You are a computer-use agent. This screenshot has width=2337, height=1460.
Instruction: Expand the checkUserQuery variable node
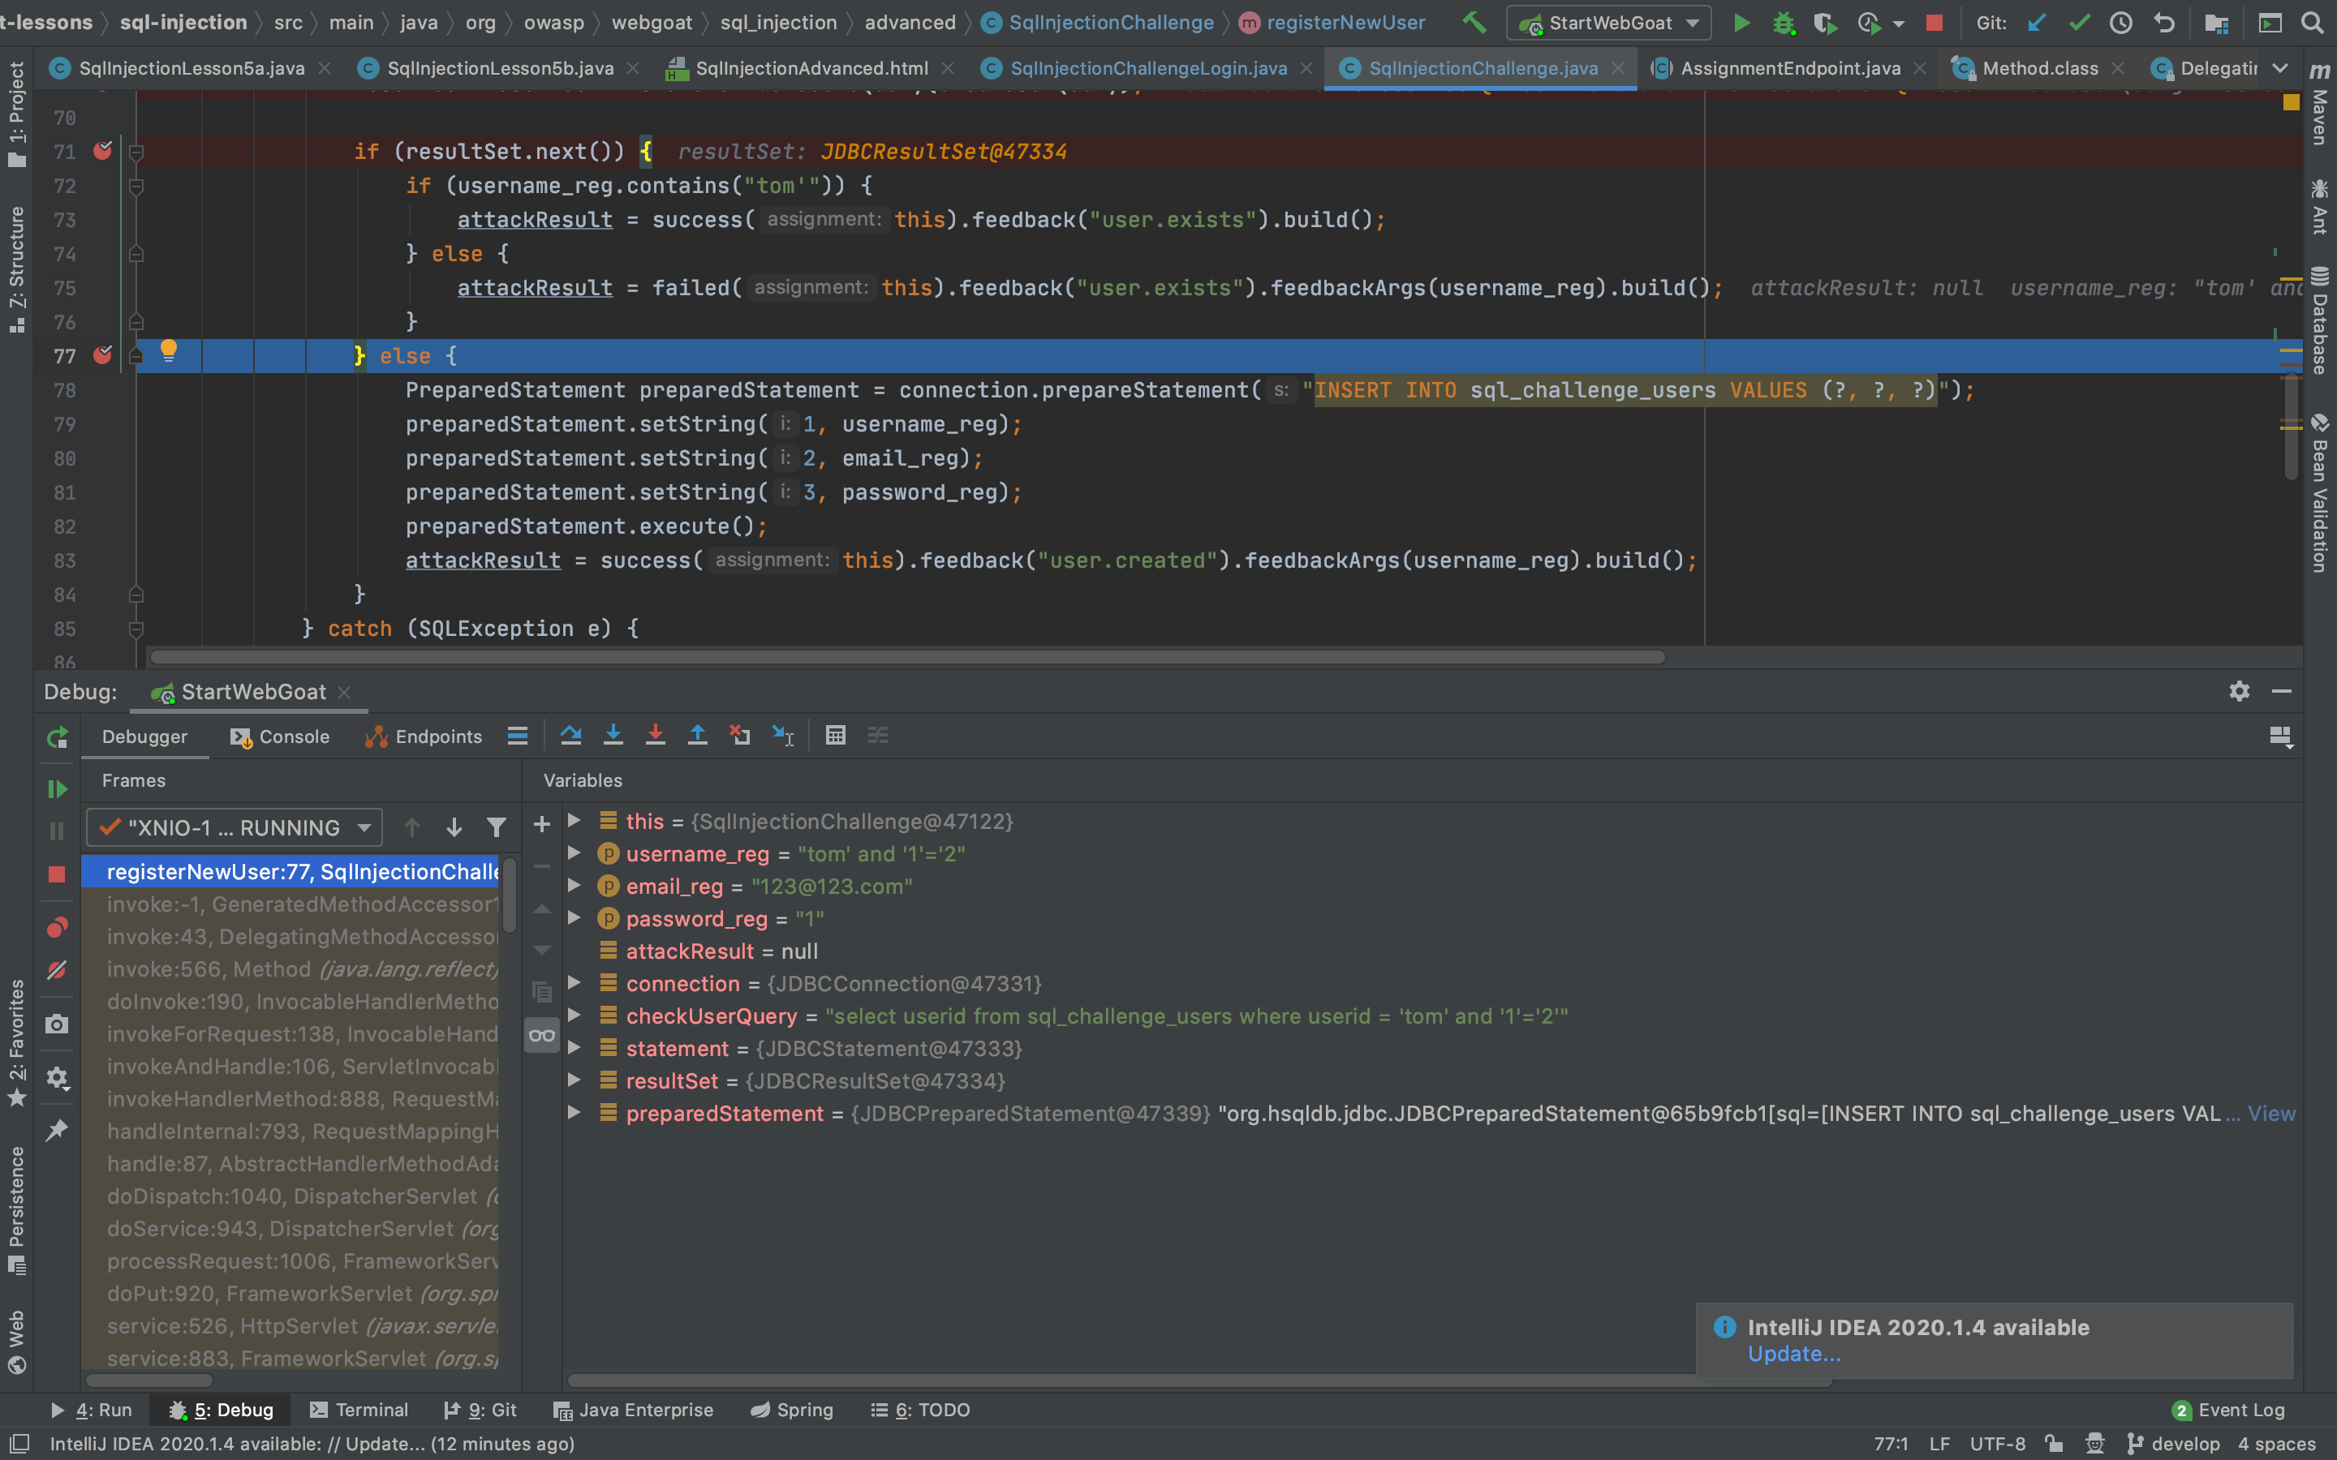coord(574,1016)
